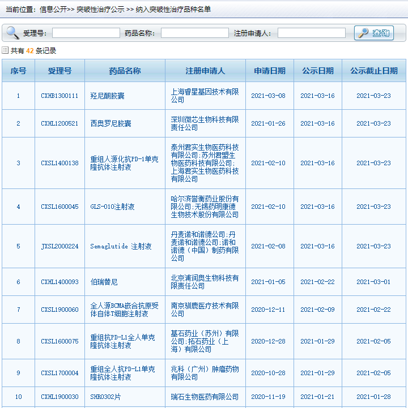Click applicant 深圳微芯生物科技有限责任公司
Screen dimensions: 408x408
tap(205, 123)
